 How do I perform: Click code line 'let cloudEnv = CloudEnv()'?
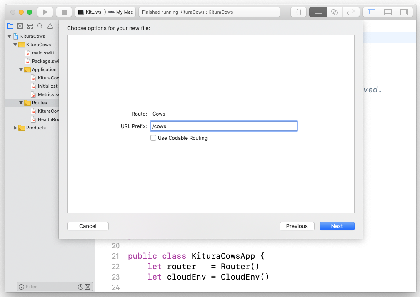(x=208, y=277)
